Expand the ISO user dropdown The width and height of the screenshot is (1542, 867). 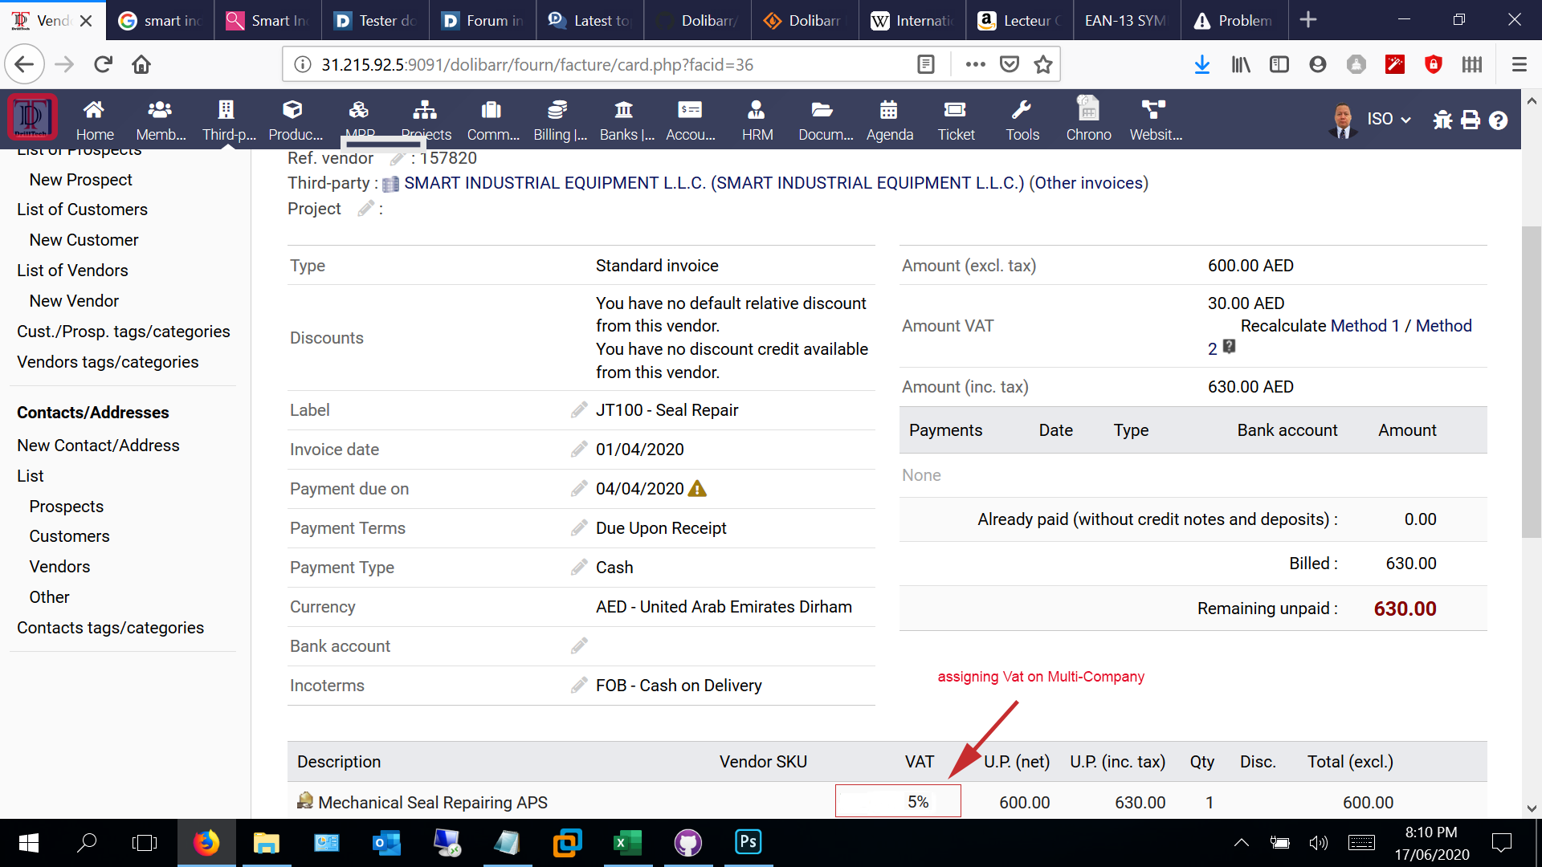(1389, 119)
